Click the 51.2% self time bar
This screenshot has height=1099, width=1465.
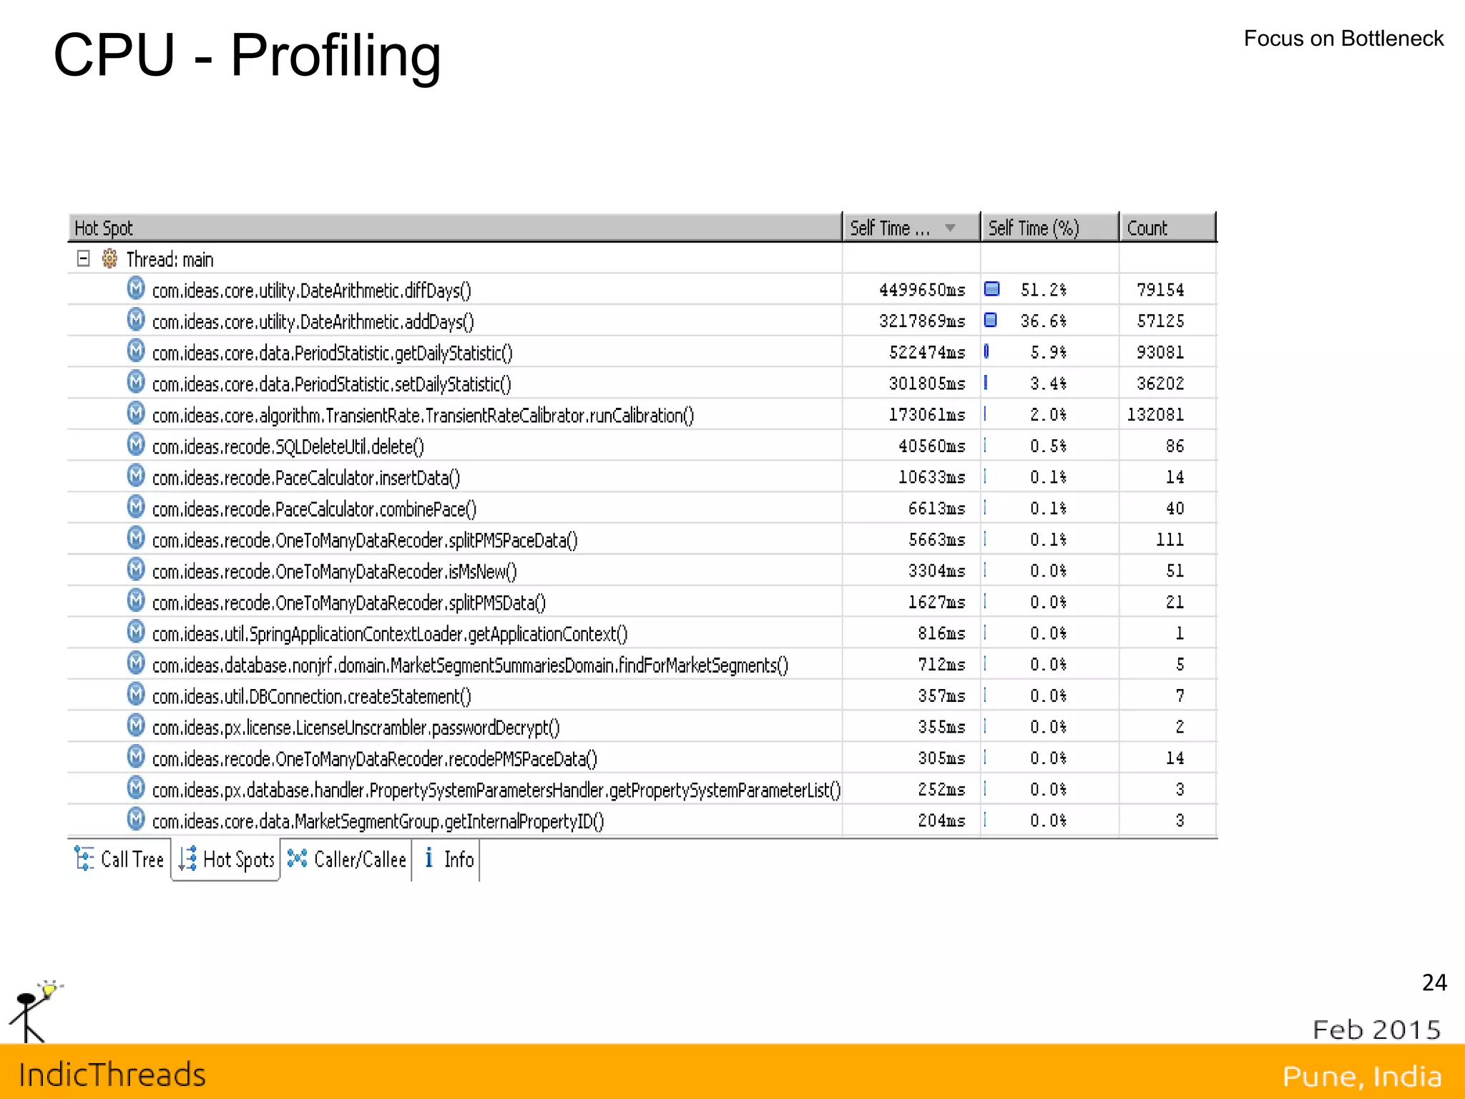(x=992, y=289)
